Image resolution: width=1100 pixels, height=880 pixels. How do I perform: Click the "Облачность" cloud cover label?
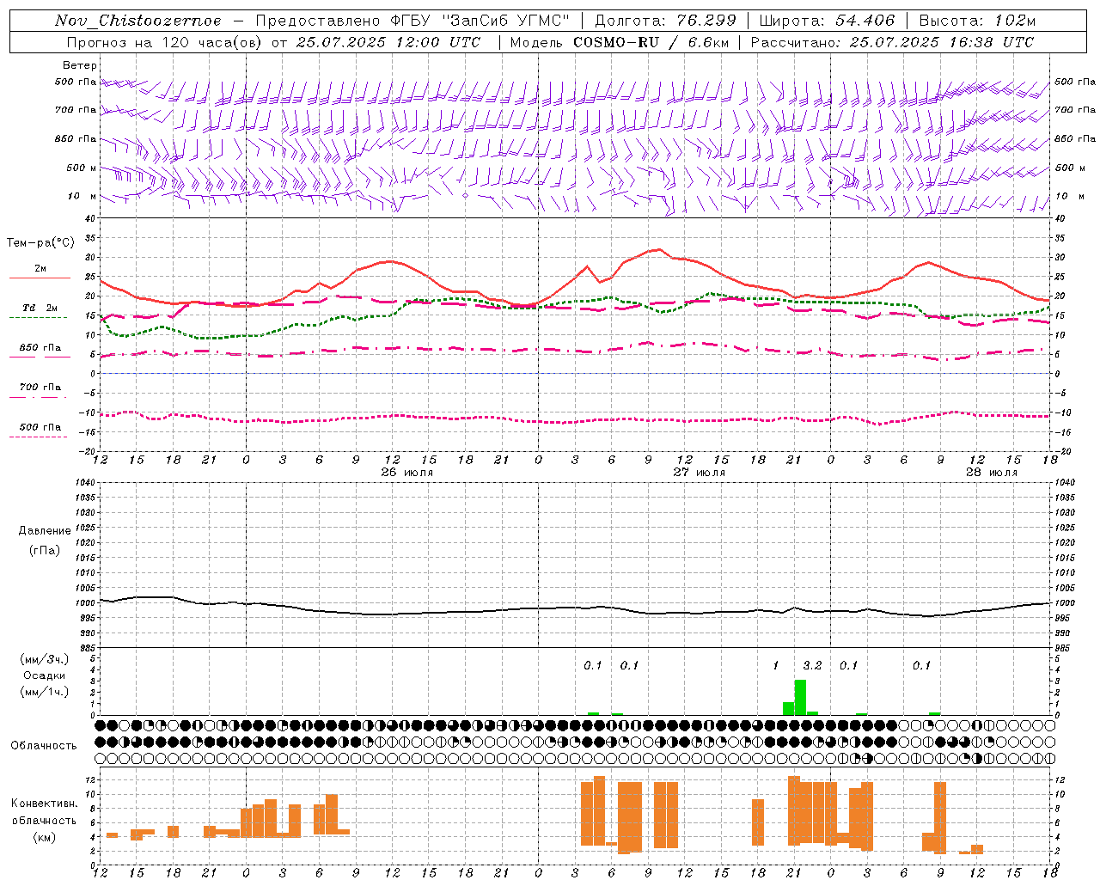click(x=44, y=745)
